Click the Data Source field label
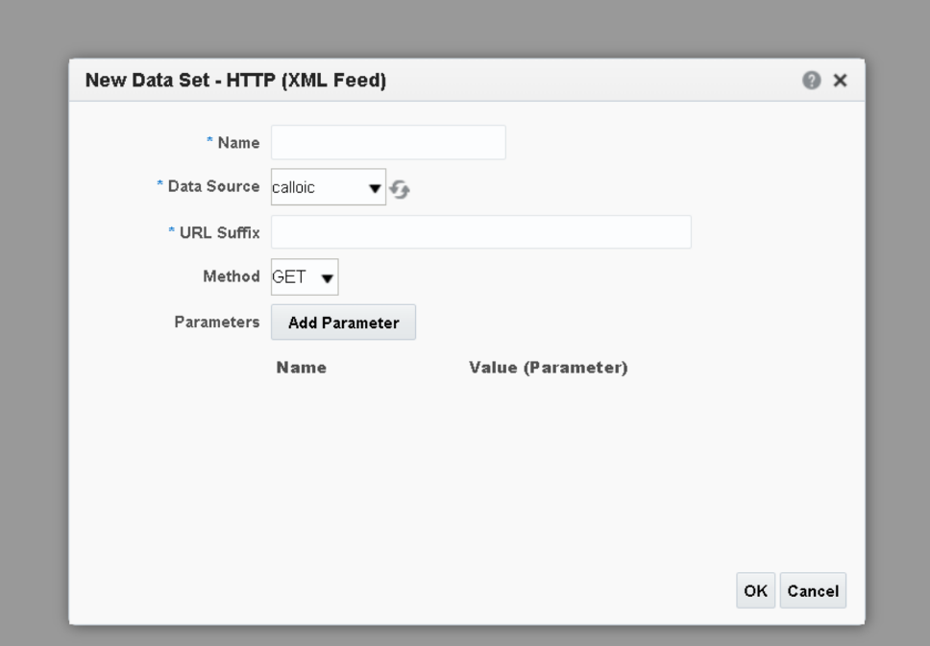Image resolution: width=930 pixels, height=646 pixels. coord(213,187)
